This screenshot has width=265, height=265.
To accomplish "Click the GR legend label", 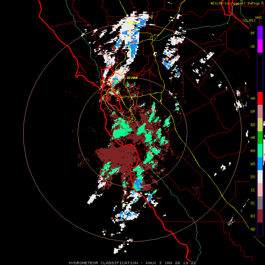I will (x=253, y=112).
